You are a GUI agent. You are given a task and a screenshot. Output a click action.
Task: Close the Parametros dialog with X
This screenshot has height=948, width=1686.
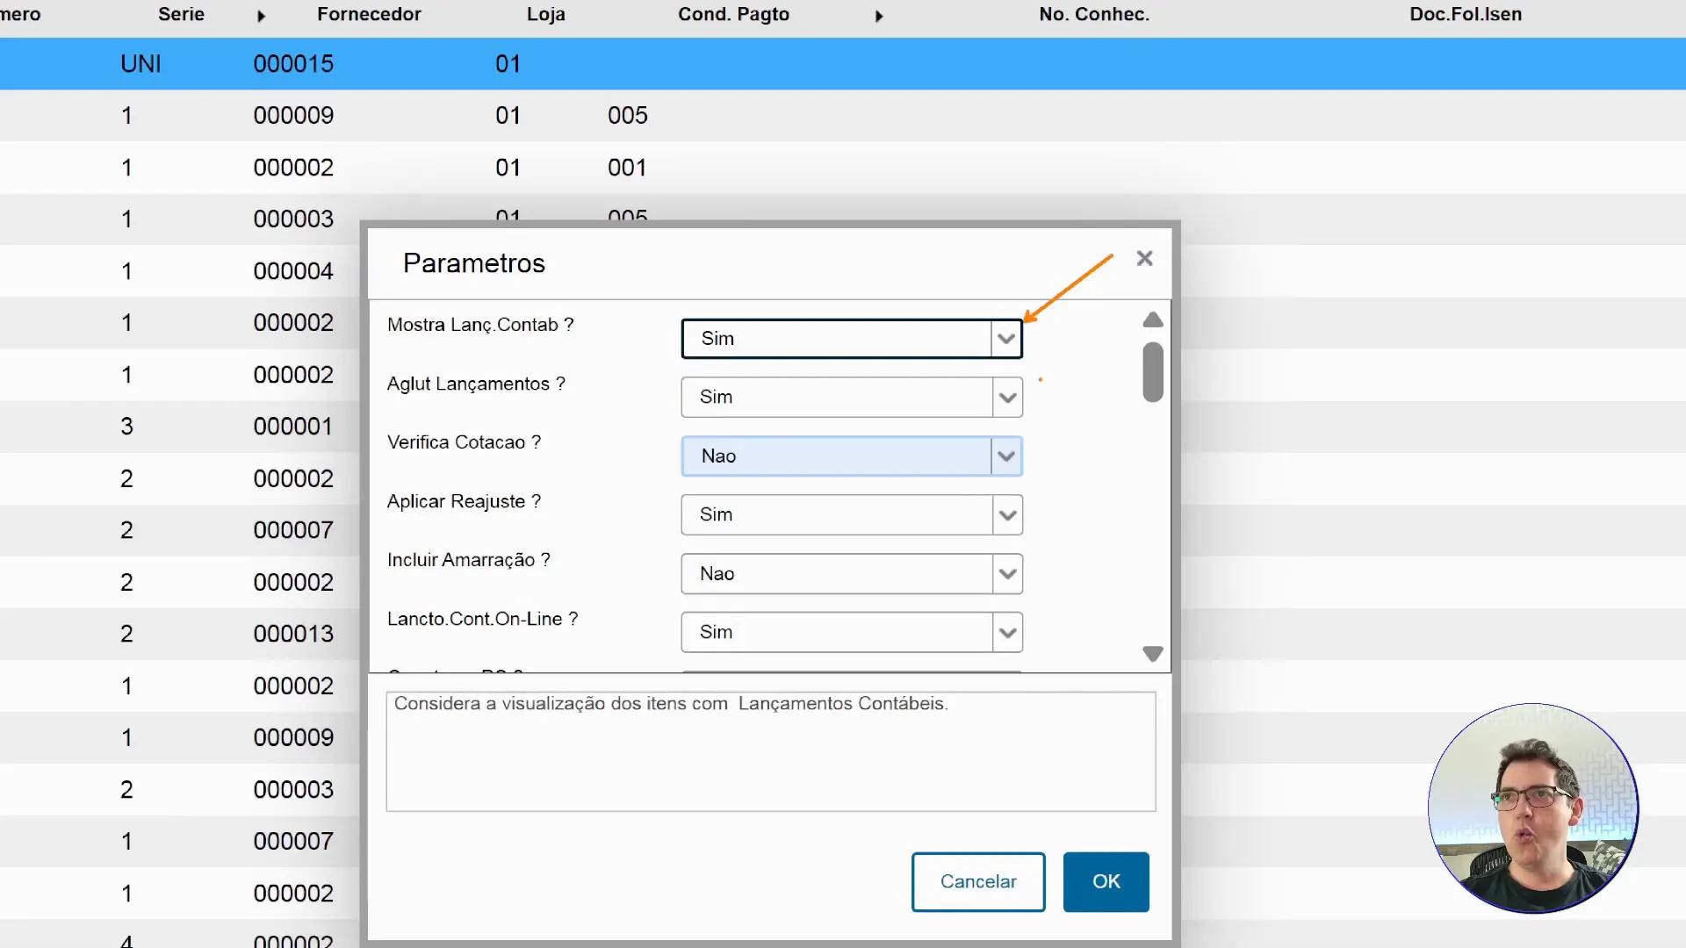coord(1144,258)
